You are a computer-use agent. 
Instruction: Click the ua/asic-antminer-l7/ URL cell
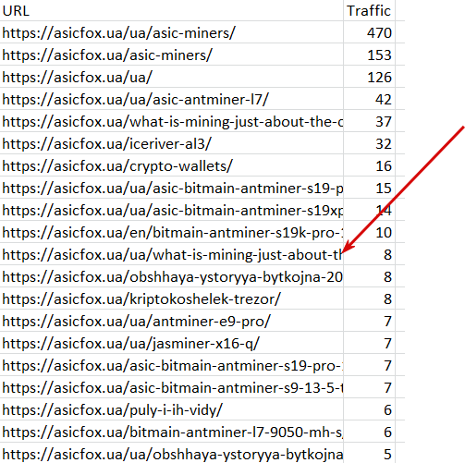click(x=172, y=99)
